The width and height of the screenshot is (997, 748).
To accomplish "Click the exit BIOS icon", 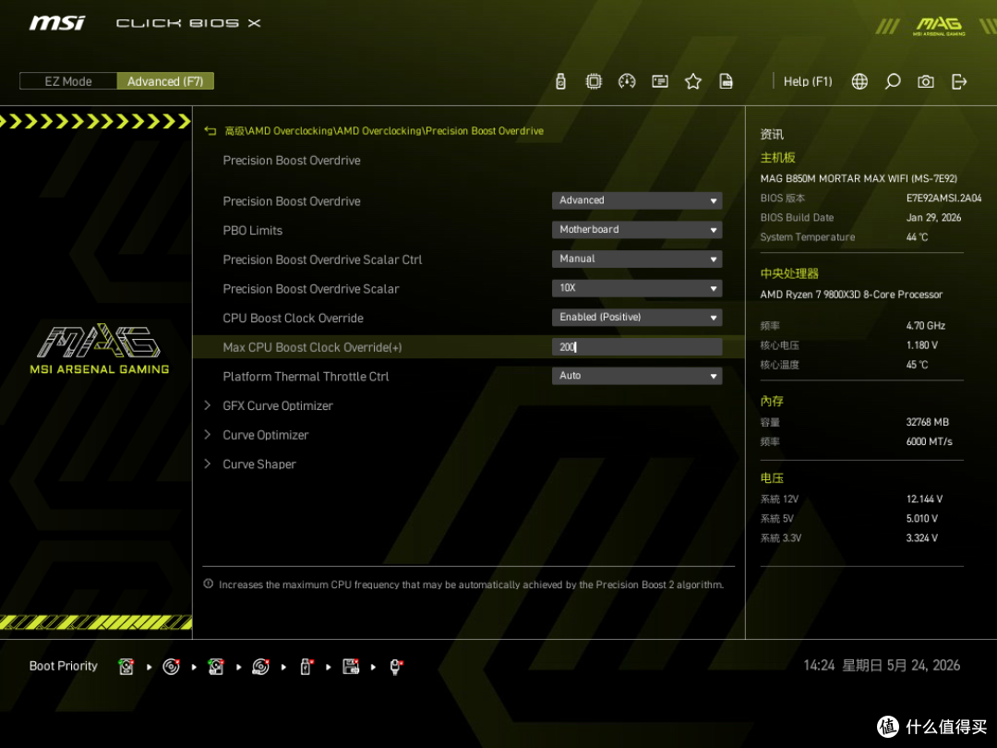I will (x=959, y=81).
